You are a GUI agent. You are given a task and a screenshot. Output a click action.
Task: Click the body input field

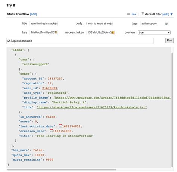tap(99, 24)
